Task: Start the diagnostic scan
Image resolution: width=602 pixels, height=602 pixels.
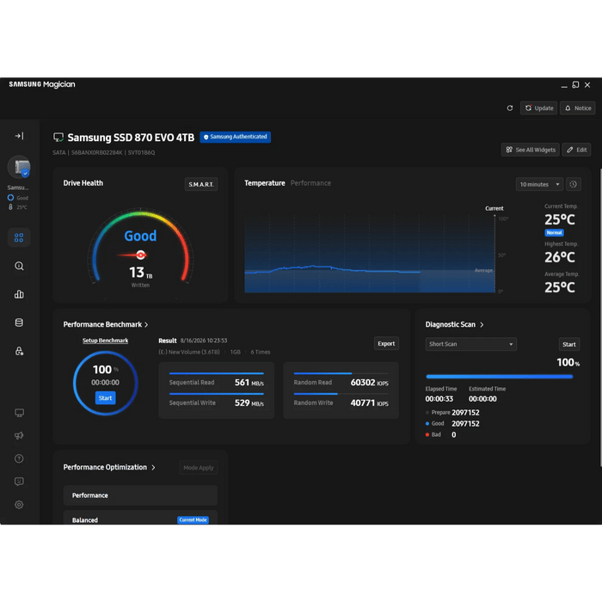Action: [x=569, y=344]
